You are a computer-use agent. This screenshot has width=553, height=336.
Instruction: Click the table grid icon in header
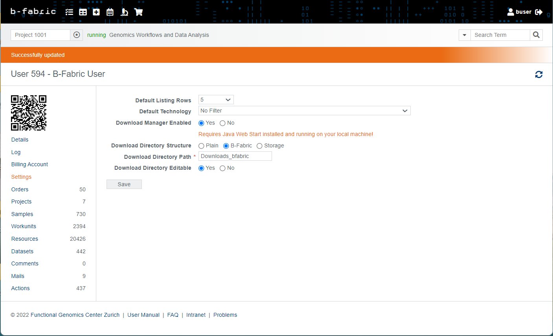tap(83, 12)
